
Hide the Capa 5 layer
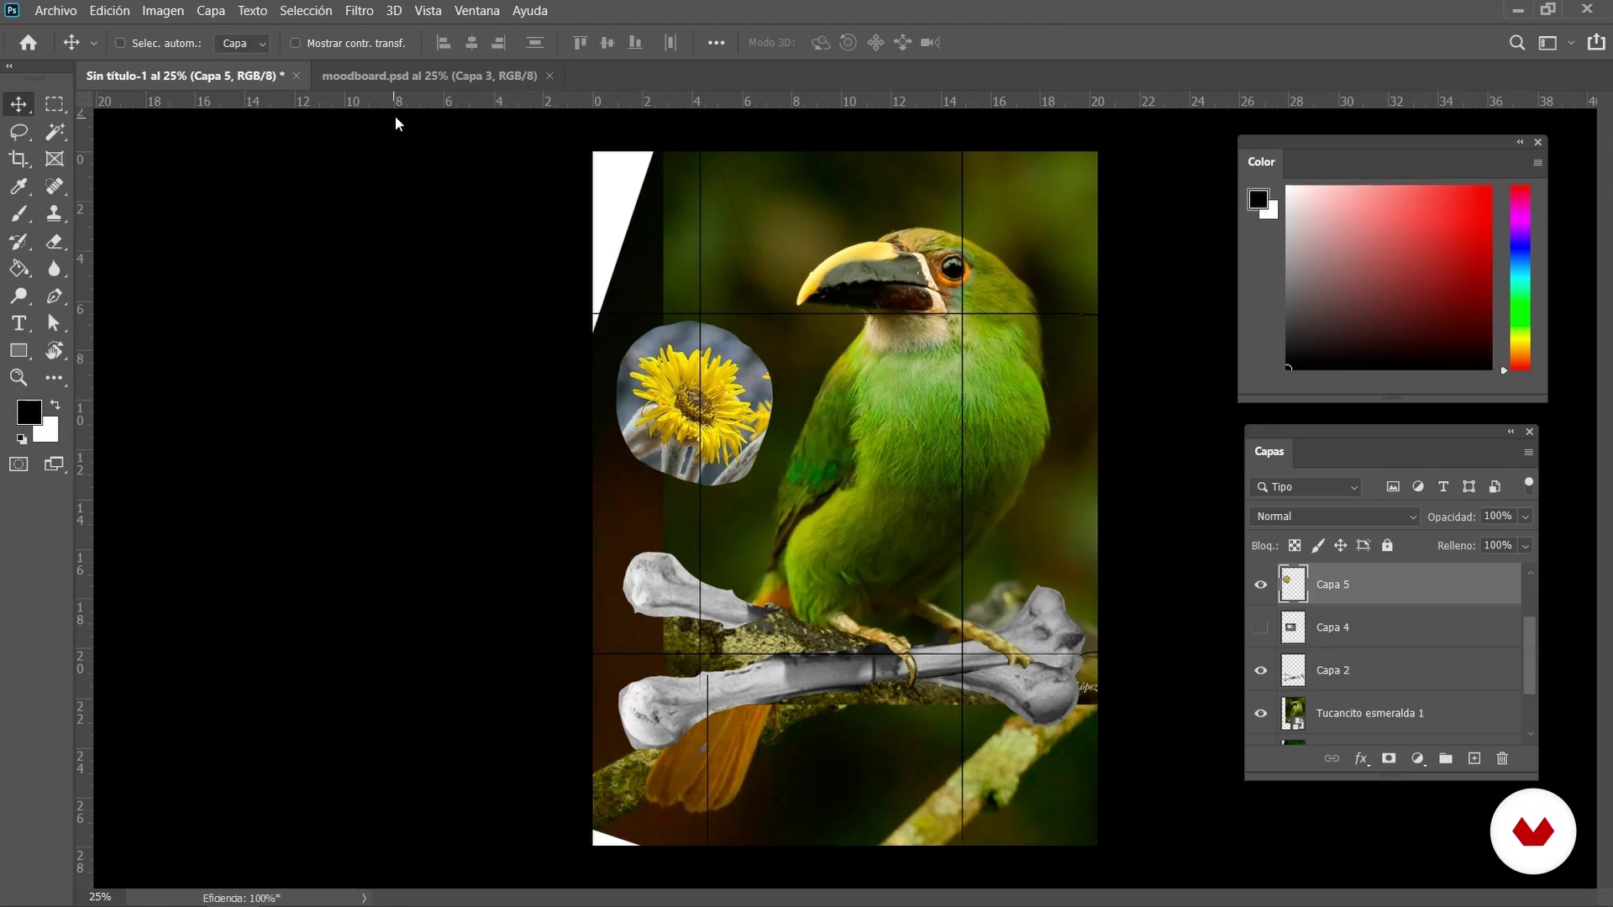point(1260,585)
